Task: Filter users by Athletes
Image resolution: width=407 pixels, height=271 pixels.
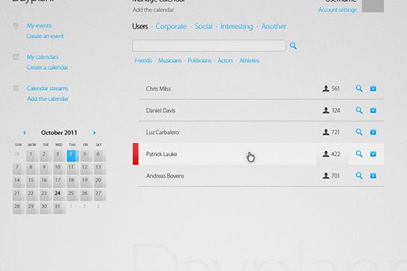Action: 249,60
